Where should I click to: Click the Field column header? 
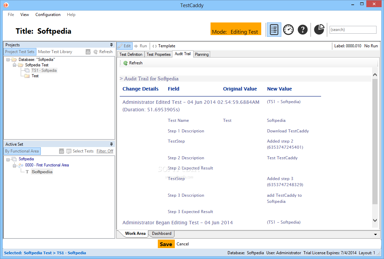173,89
